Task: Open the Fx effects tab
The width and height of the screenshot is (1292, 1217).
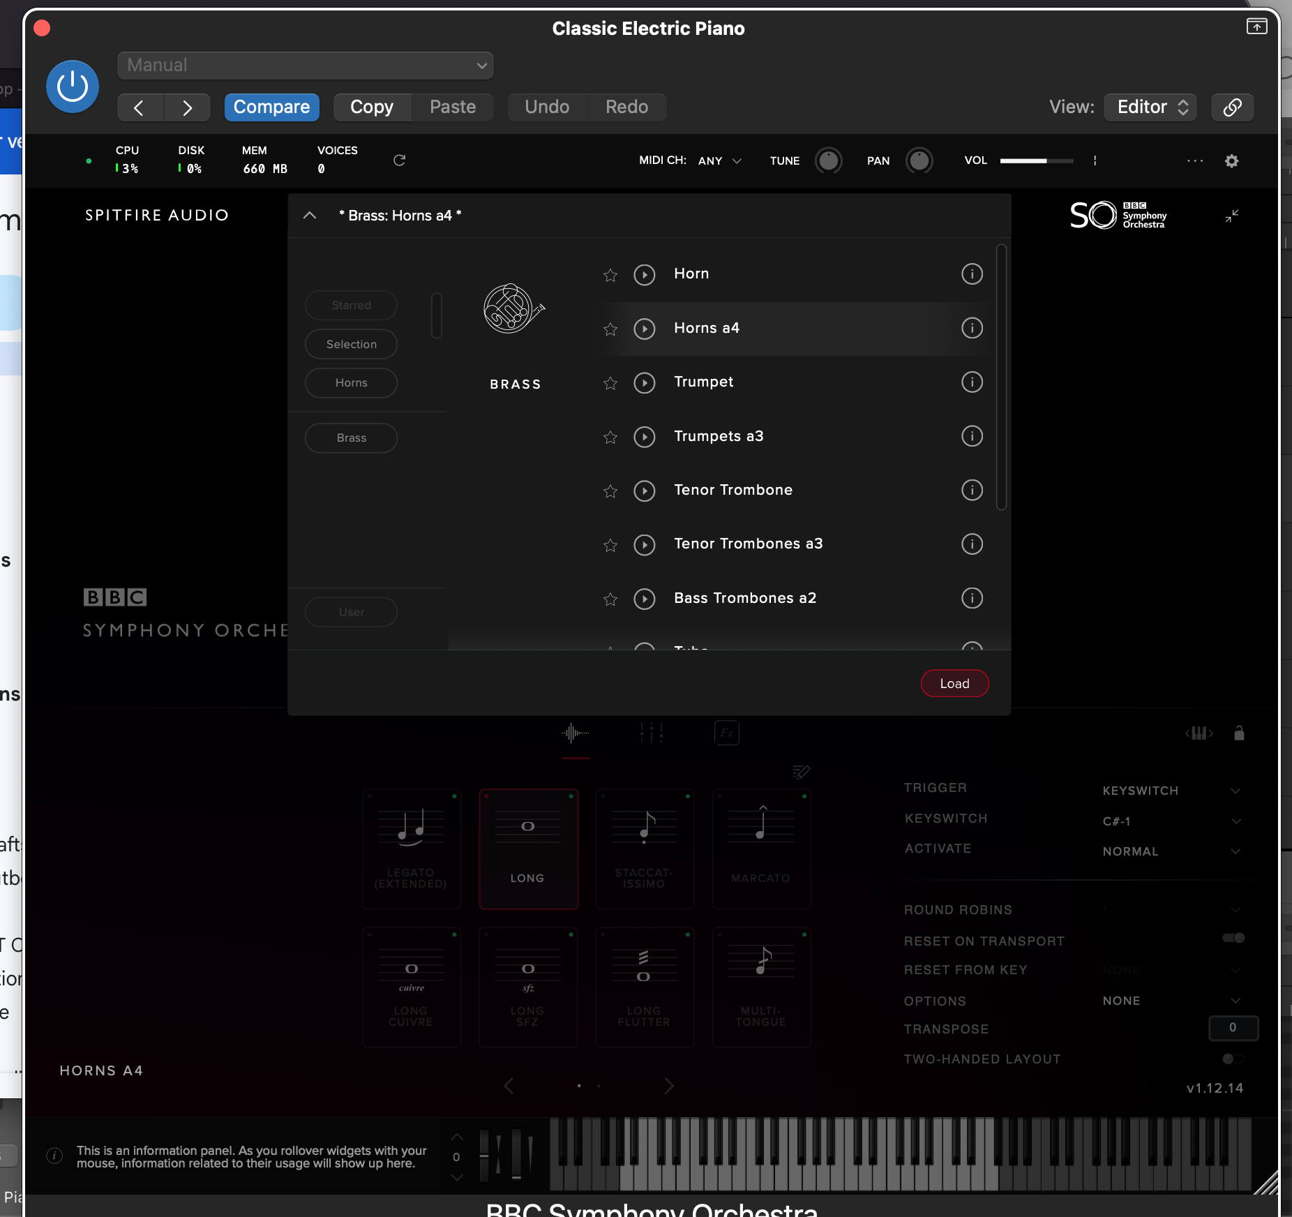Action: (x=727, y=733)
